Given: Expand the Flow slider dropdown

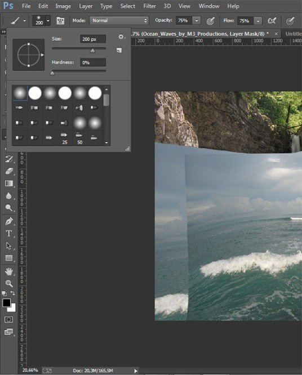Looking at the screenshot, I should click(258, 21).
